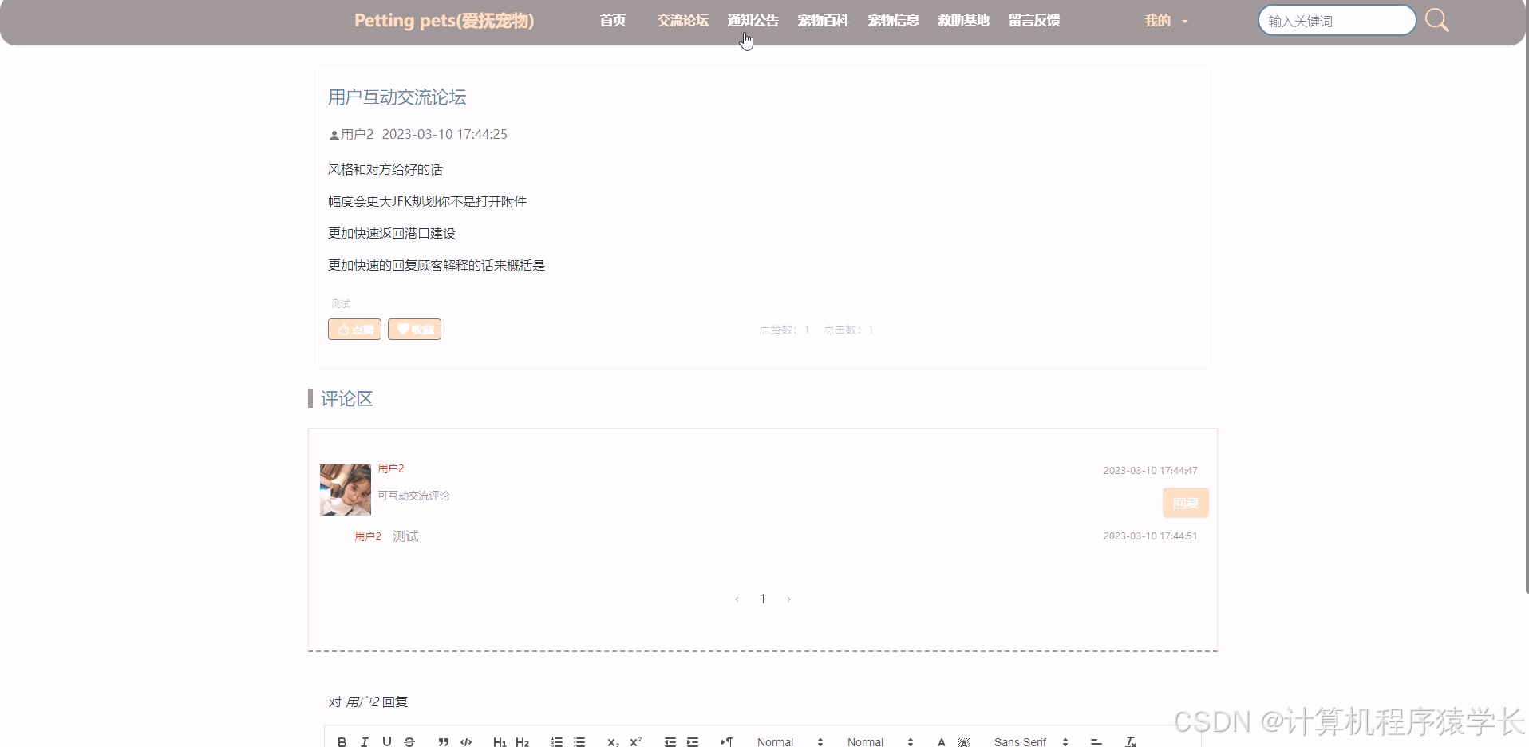Open 通知公告 announcements
This screenshot has width=1529, height=747.
pos(753,21)
